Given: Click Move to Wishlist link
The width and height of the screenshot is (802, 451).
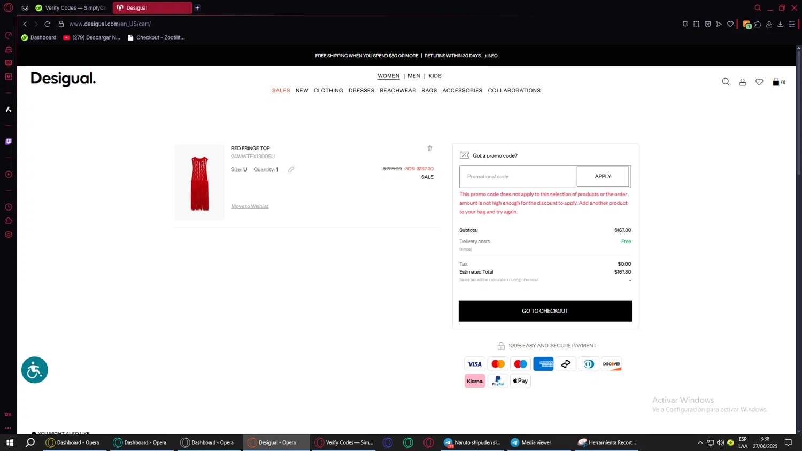Looking at the screenshot, I should 250,206.
